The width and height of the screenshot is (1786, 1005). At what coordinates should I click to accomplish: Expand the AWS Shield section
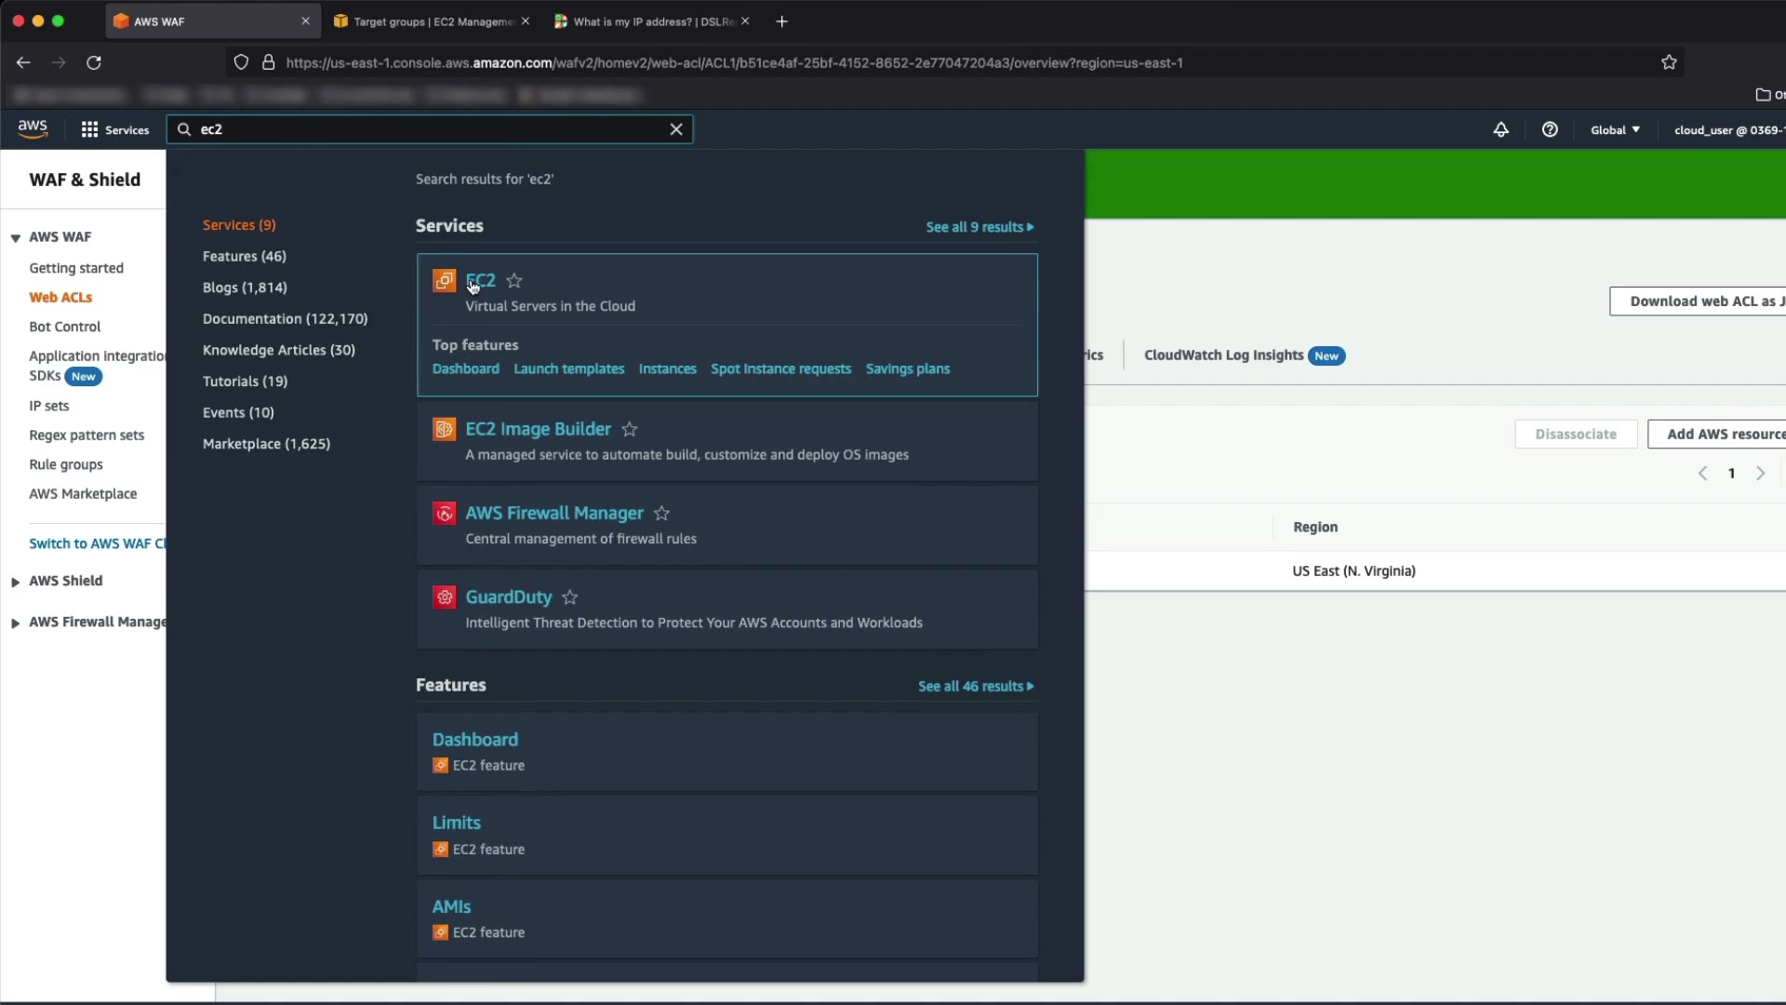point(16,582)
